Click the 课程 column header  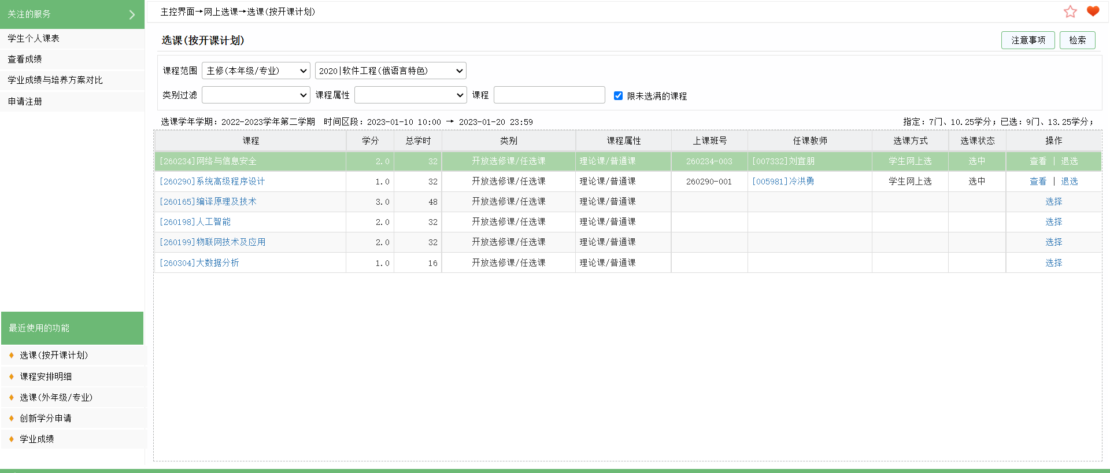click(x=250, y=141)
